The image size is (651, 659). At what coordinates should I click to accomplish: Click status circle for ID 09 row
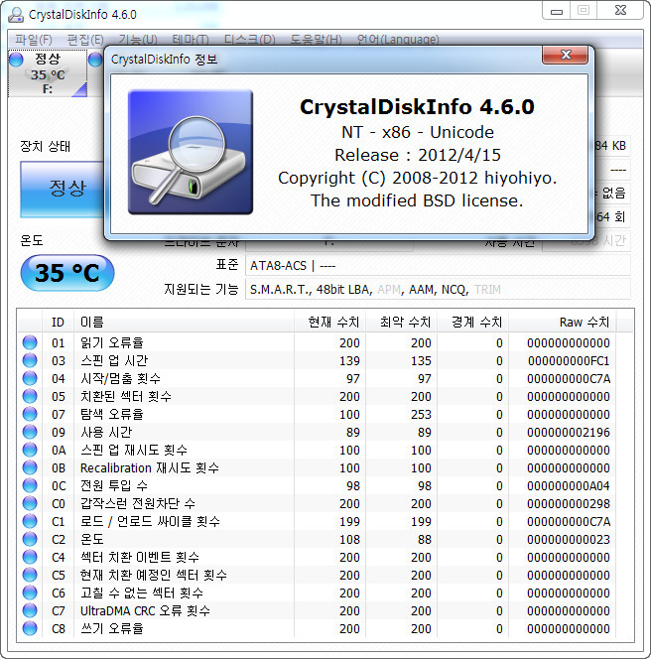point(30,432)
